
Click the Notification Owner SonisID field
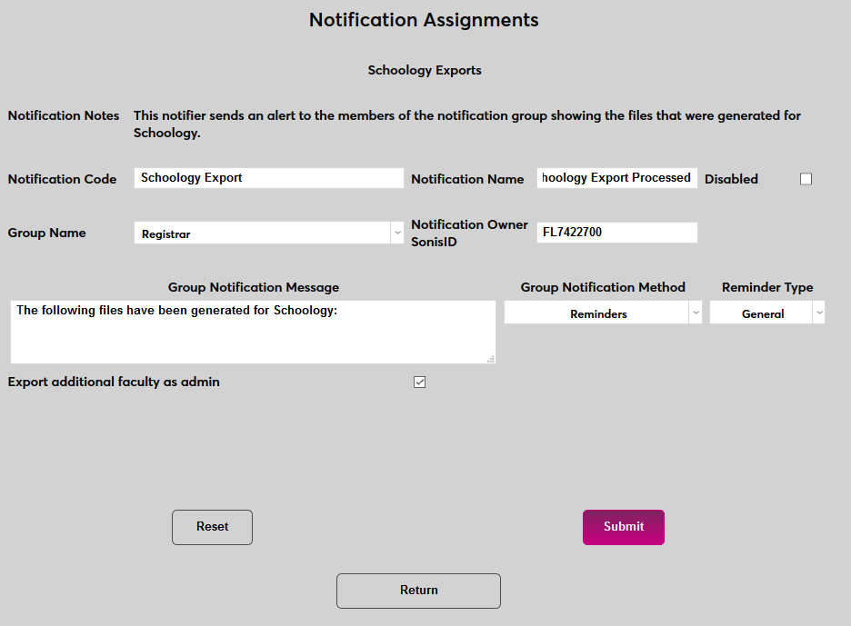(x=616, y=233)
